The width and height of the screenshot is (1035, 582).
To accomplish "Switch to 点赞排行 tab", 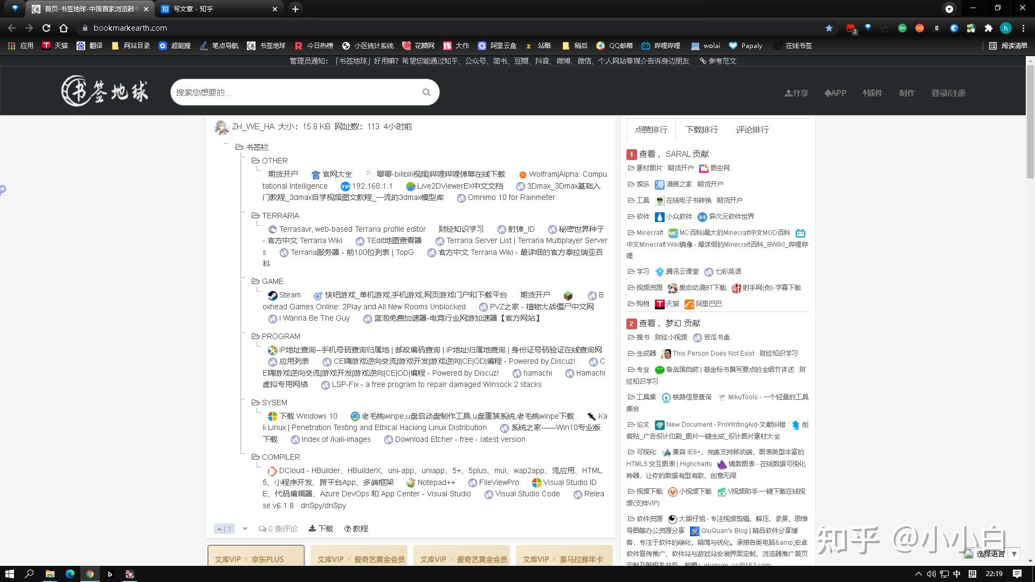I will click(x=651, y=129).
